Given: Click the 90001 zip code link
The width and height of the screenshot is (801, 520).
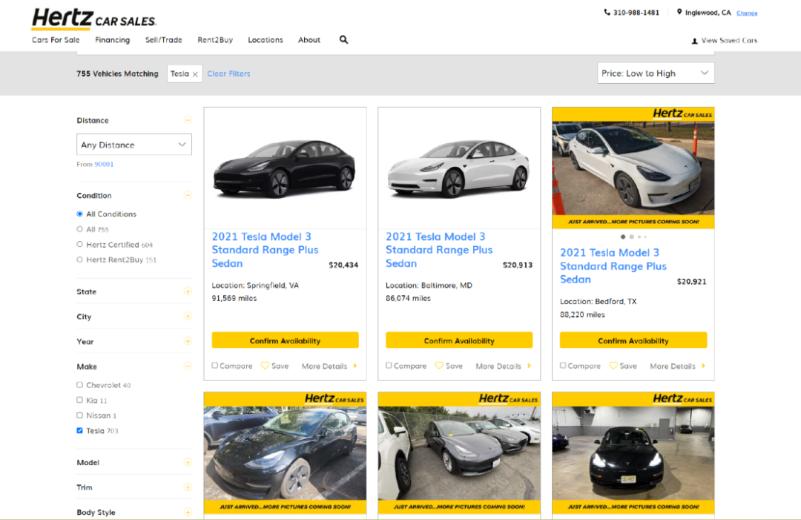Looking at the screenshot, I should [104, 165].
